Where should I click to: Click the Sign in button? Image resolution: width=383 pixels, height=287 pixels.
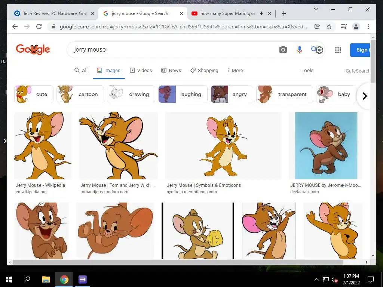click(x=360, y=50)
